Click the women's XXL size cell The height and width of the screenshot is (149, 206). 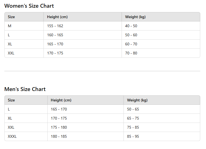point(11,53)
